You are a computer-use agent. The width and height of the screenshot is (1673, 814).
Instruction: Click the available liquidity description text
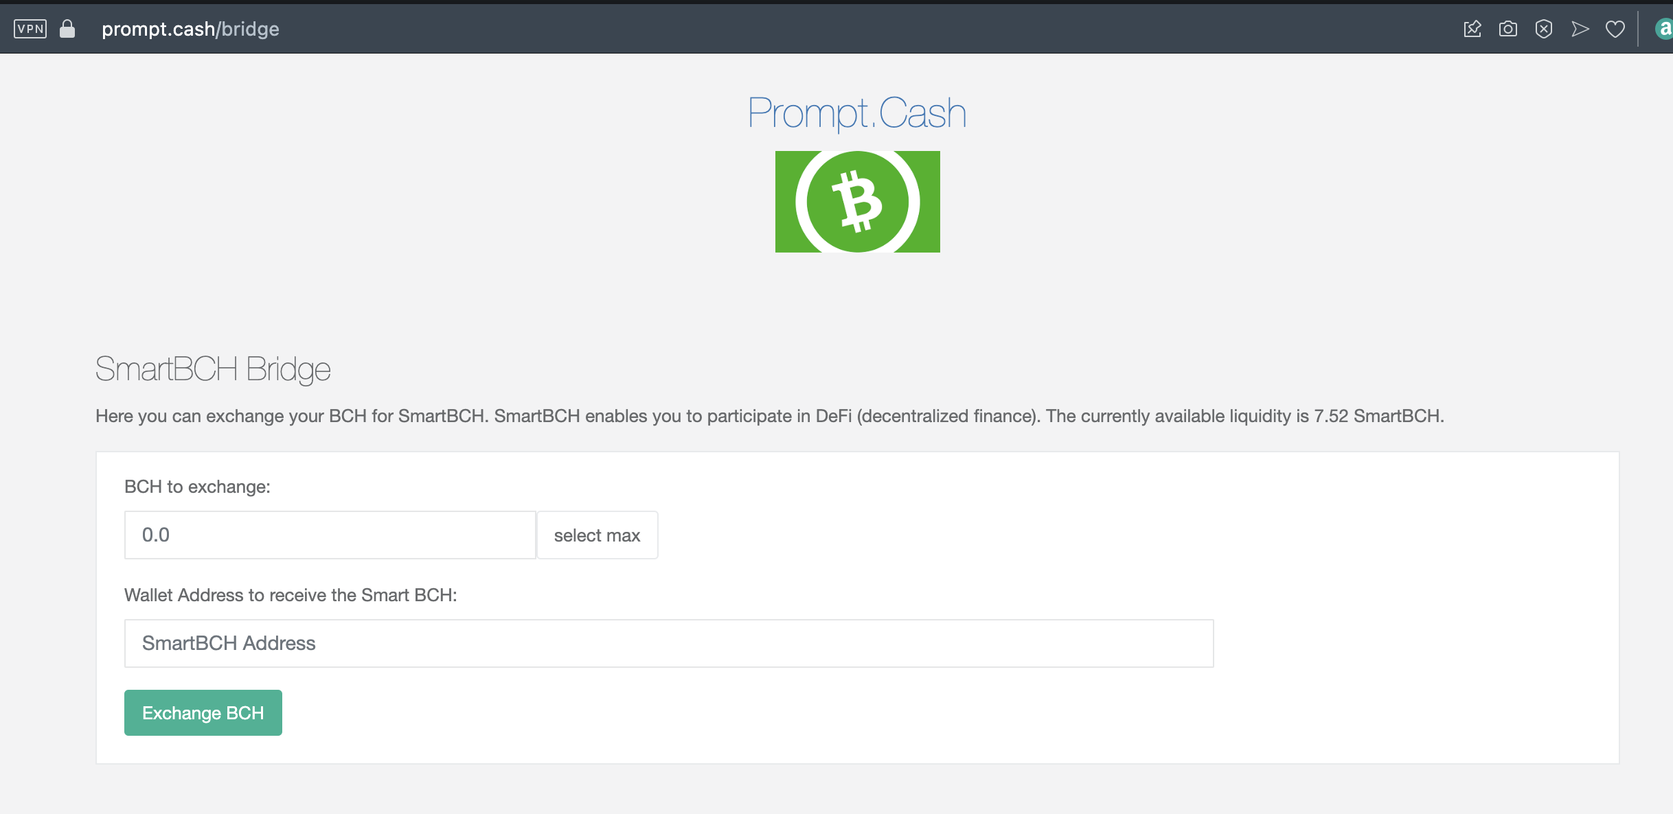(x=770, y=416)
